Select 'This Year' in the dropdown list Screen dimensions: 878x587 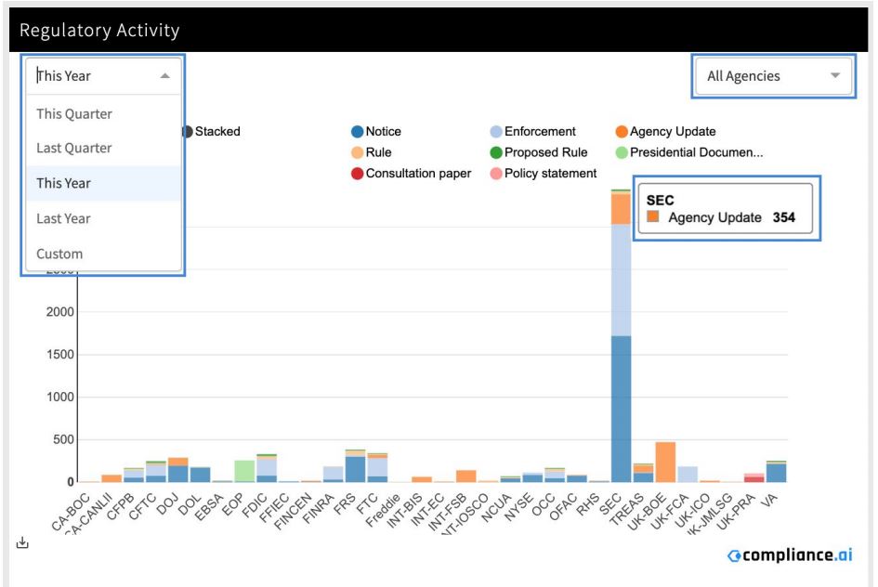(103, 183)
